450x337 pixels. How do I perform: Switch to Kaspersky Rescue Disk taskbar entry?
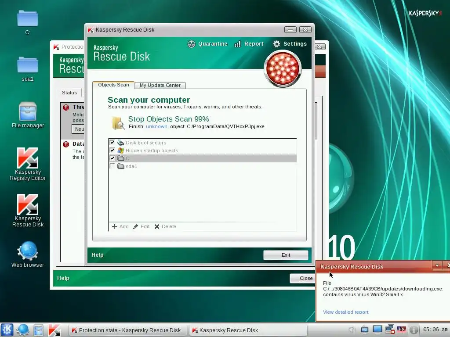tap(248, 330)
